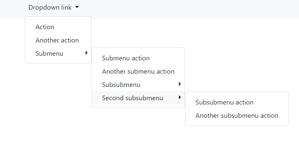The image size is (299, 144).
Task: Click the arrow beside Subsubmenu
Action: 180,84
